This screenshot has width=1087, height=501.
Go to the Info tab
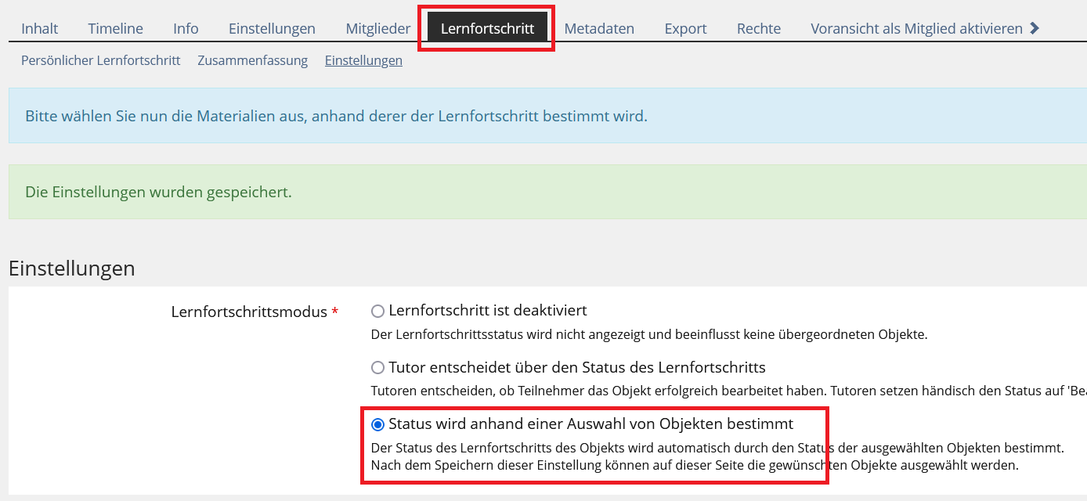tap(186, 29)
